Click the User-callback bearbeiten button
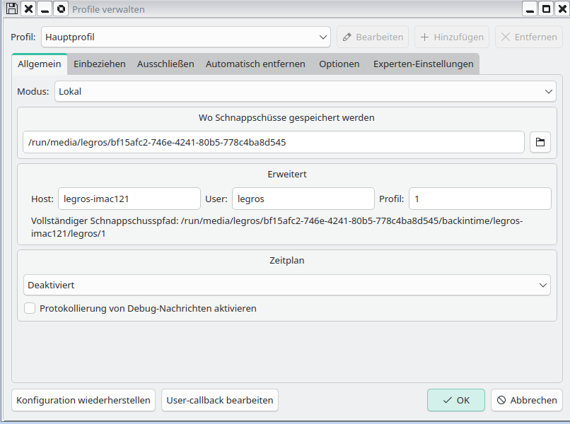 pos(219,400)
